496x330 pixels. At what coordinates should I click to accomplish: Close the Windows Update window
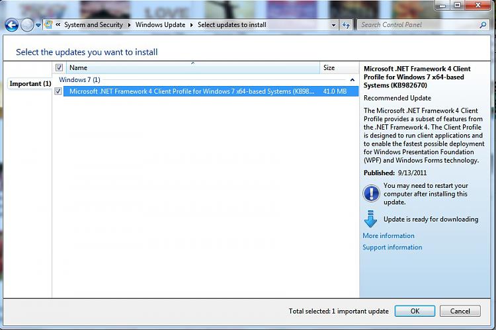click(x=477, y=5)
